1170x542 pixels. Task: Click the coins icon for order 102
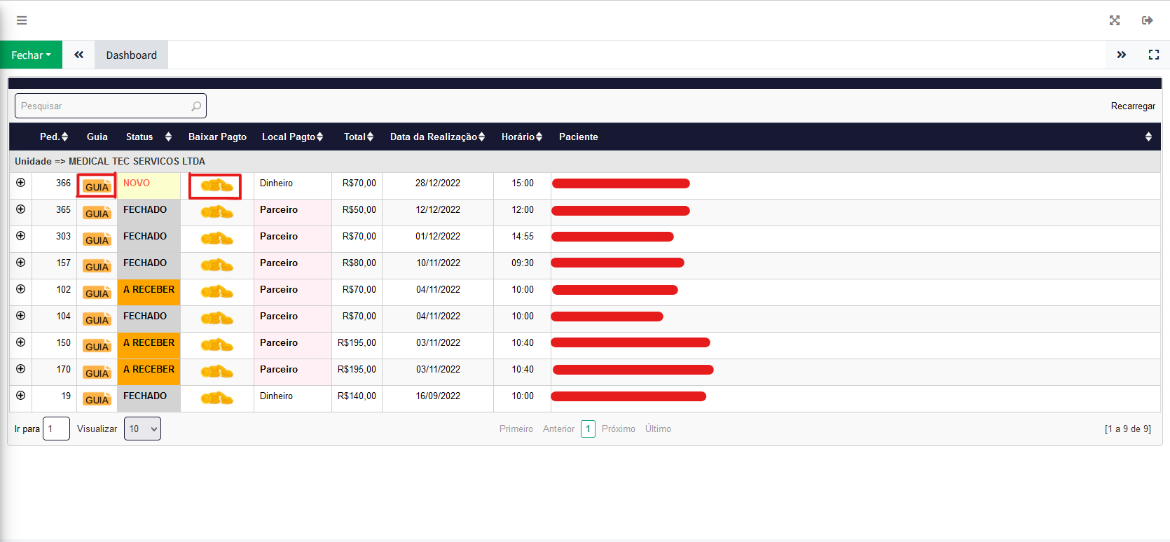(216, 292)
